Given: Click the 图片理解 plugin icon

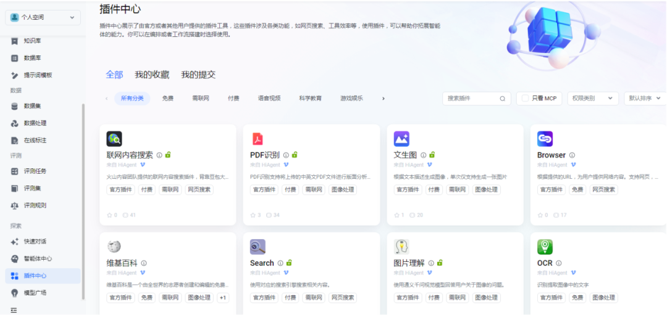Looking at the screenshot, I should [401, 247].
